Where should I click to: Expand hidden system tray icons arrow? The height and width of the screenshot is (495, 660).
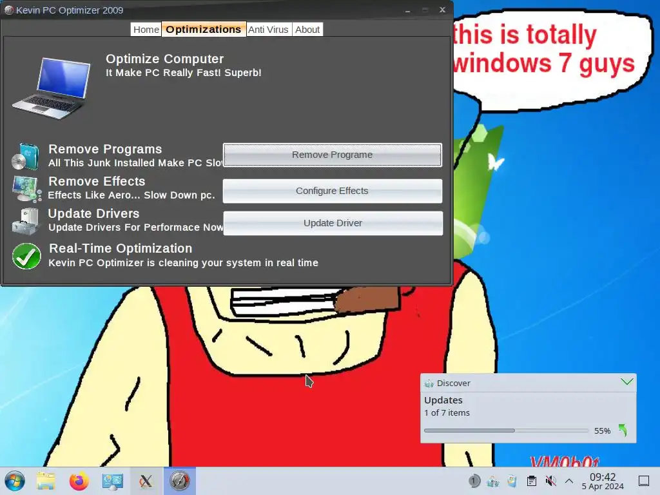[x=569, y=481]
